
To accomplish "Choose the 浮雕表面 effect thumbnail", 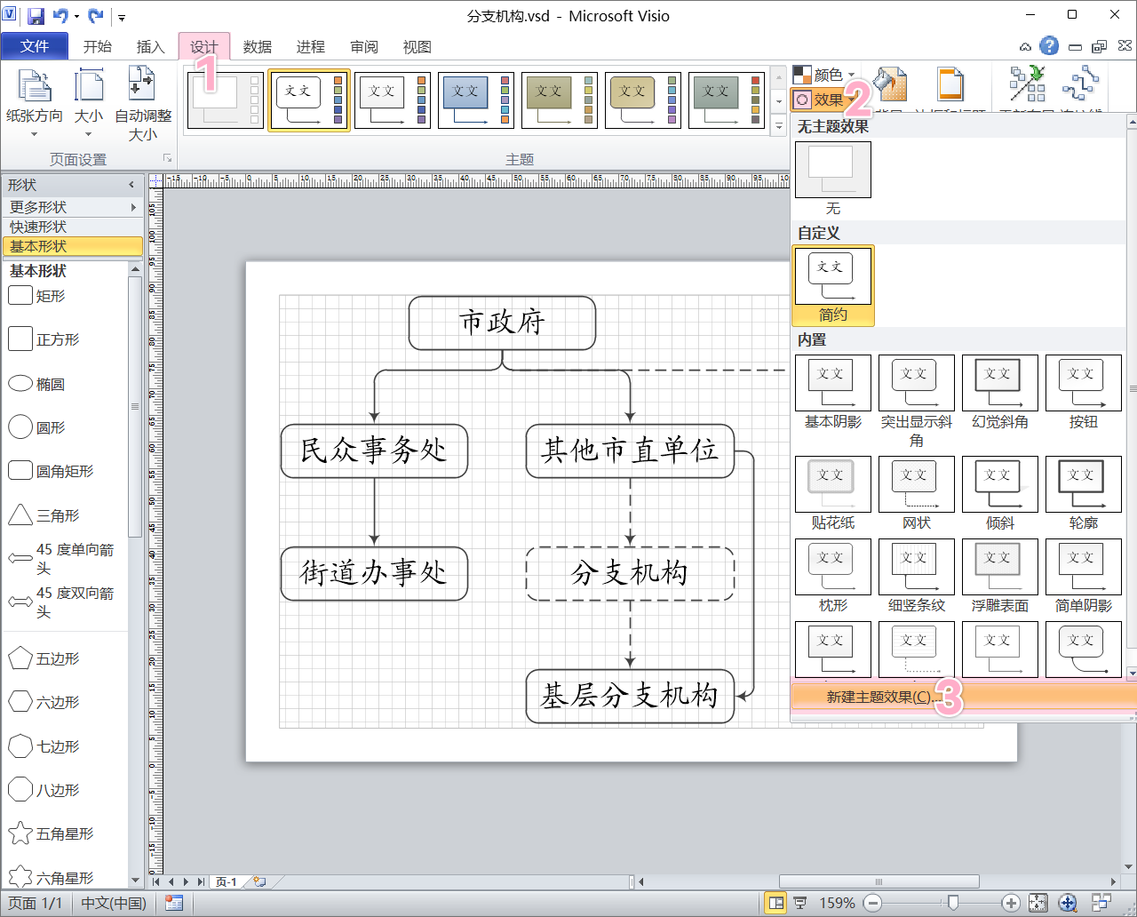I will tap(1000, 567).
